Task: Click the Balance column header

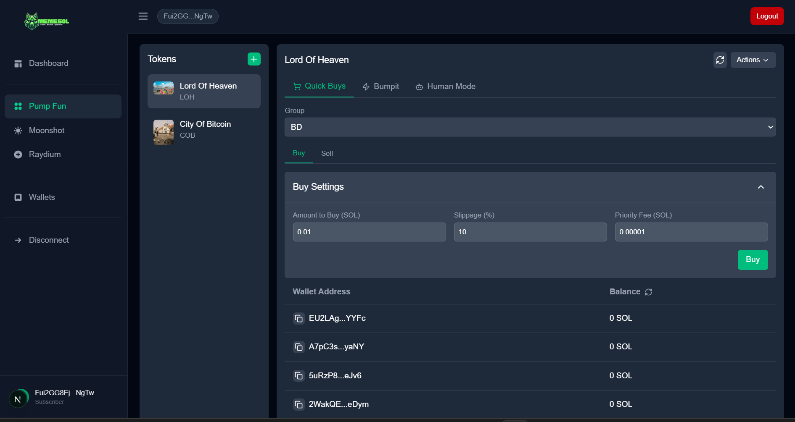Action: [625, 292]
